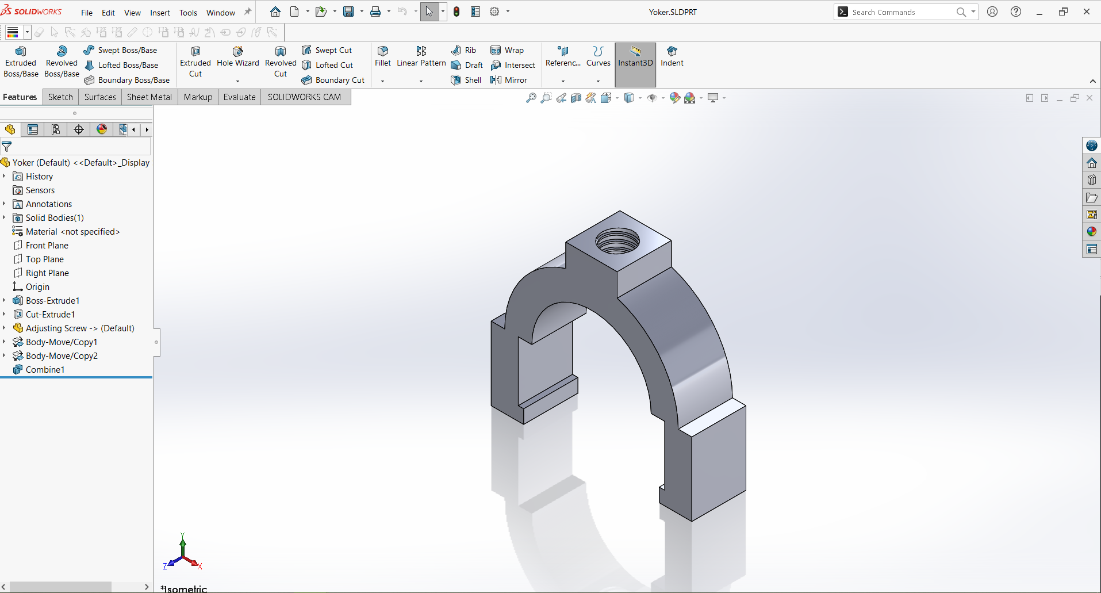
Task: Select Lofted Boss/Base feature
Action: [121, 65]
